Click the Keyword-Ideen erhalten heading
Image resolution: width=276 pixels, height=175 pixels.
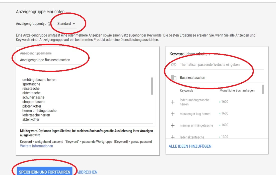point(190,54)
